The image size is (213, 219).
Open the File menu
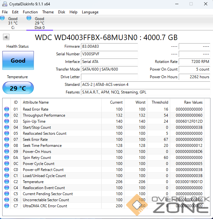5,12
